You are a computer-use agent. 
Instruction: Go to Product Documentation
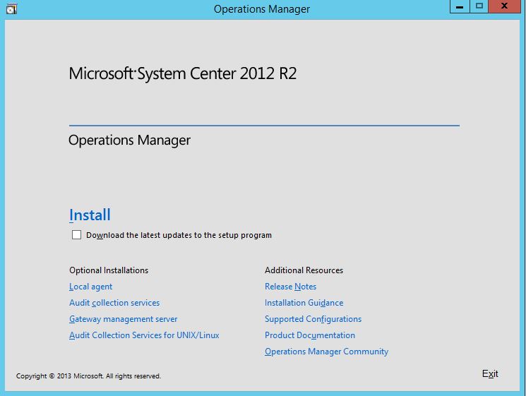(309, 335)
